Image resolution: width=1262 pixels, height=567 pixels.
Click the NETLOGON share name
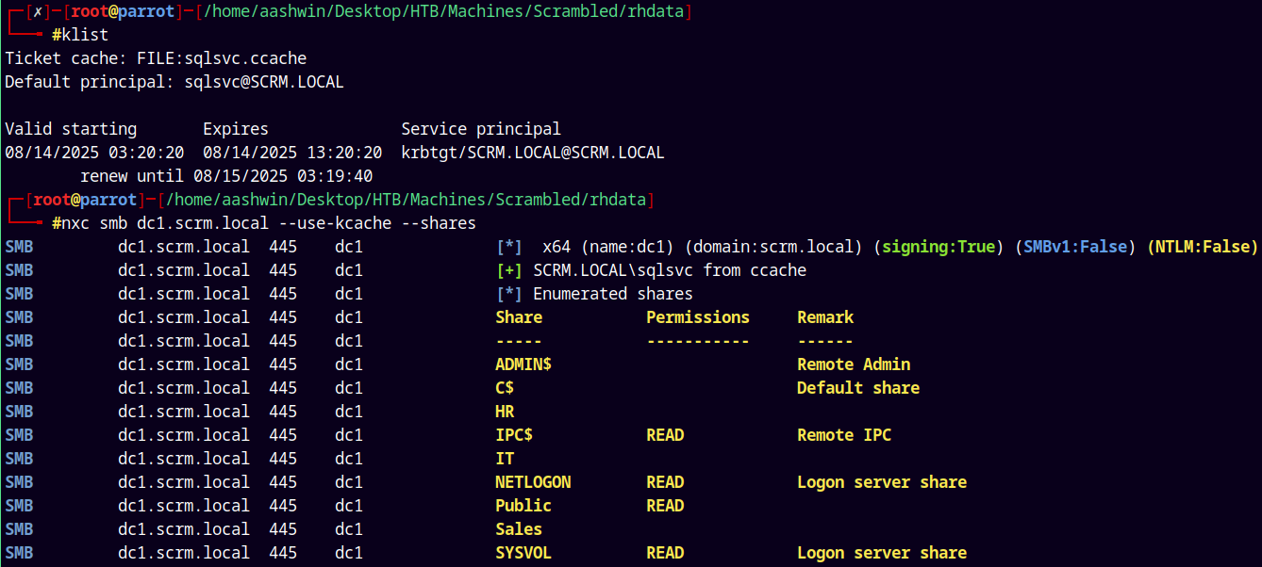pyautogui.click(x=533, y=482)
